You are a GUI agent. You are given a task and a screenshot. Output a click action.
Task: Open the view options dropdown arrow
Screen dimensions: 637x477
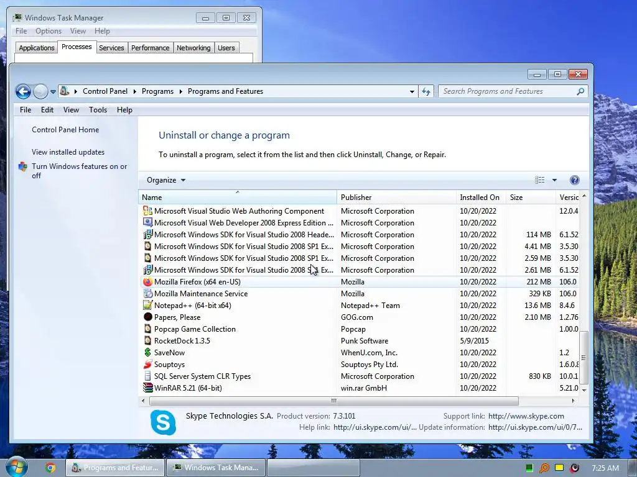[x=554, y=180]
